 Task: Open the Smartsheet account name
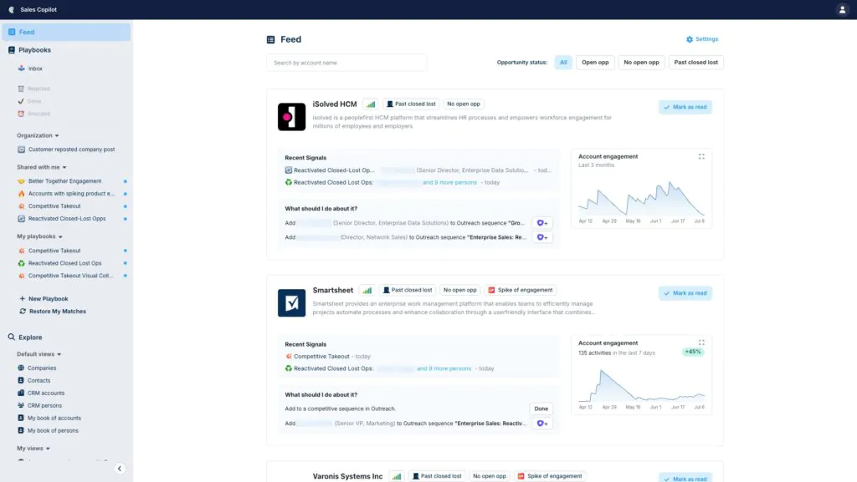(333, 290)
